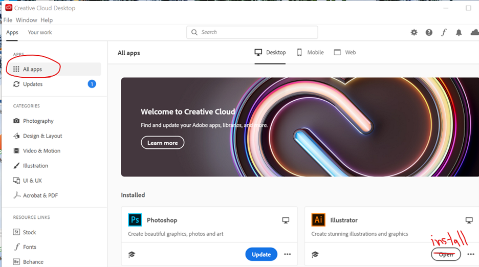
Task: Select the Mobile platform tab
Action: [x=310, y=53]
